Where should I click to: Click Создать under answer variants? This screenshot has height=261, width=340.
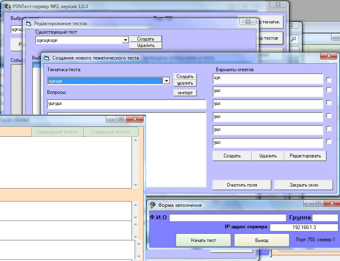tap(232, 156)
